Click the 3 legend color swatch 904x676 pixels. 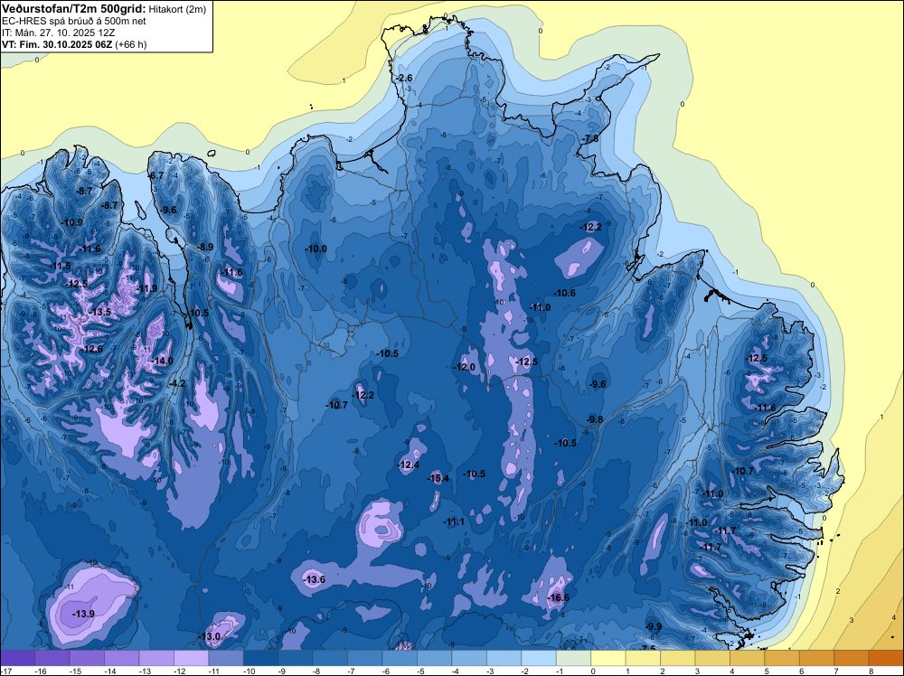(x=712, y=658)
